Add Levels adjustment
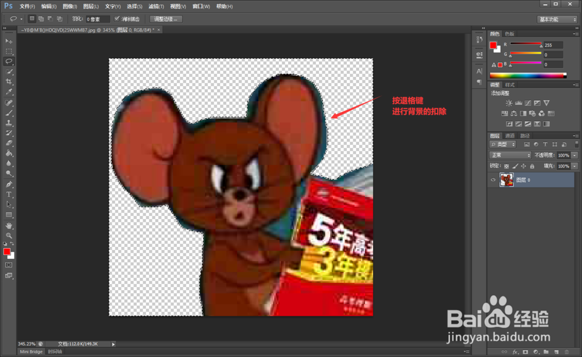The height and width of the screenshot is (357, 582). [519, 103]
